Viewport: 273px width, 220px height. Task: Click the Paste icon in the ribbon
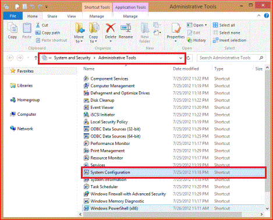[x=27, y=29]
